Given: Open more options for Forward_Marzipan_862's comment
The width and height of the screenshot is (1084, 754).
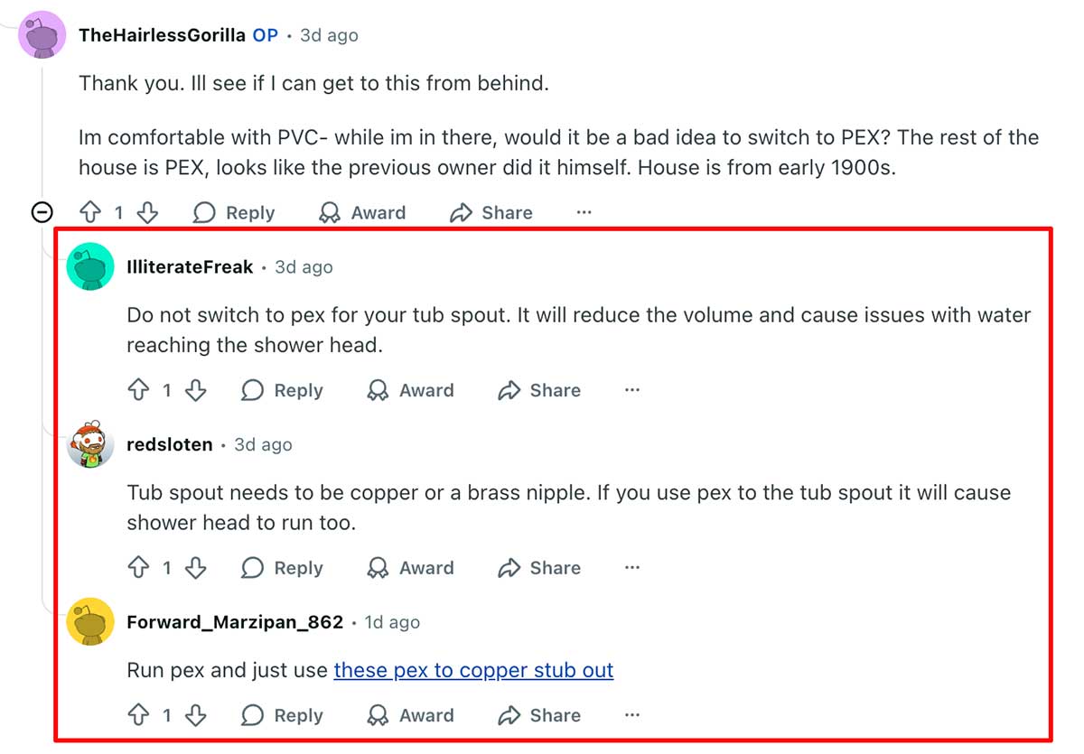Looking at the screenshot, I should coord(631,715).
